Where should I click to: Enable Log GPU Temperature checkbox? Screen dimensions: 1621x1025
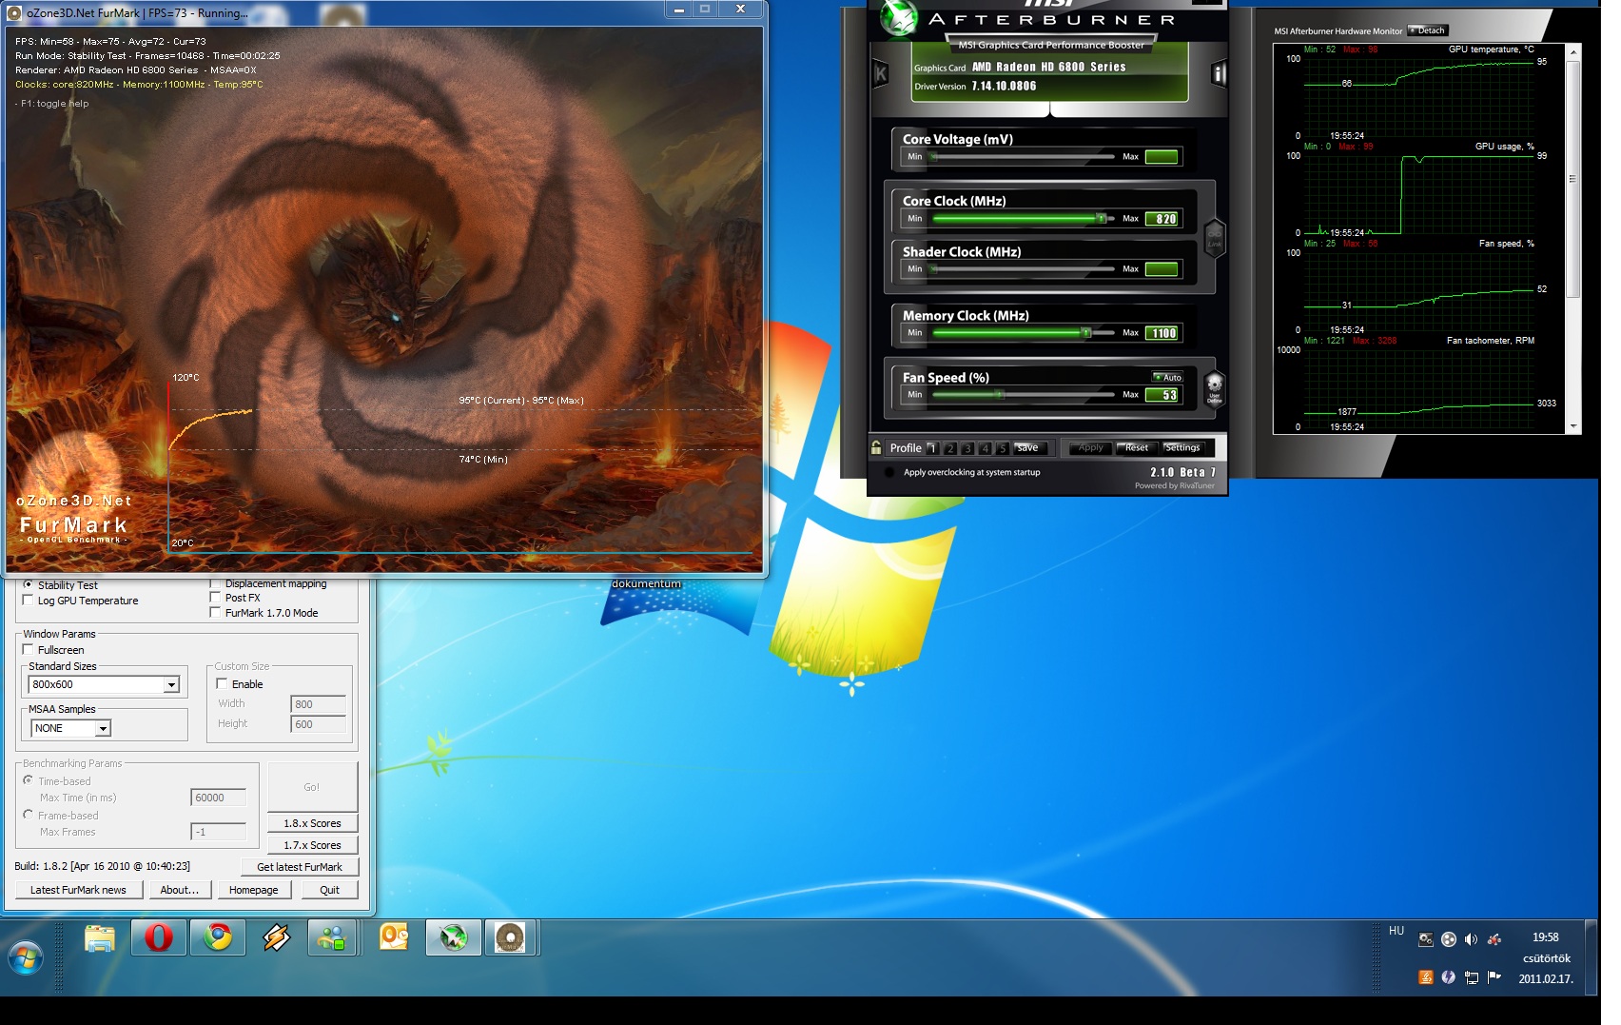click(28, 600)
